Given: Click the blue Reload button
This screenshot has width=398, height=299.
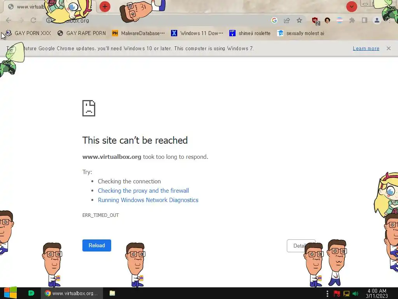Looking at the screenshot, I should (97, 245).
